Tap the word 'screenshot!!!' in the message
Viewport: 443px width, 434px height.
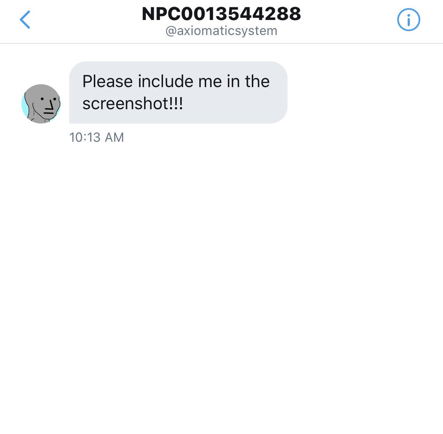(x=133, y=103)
